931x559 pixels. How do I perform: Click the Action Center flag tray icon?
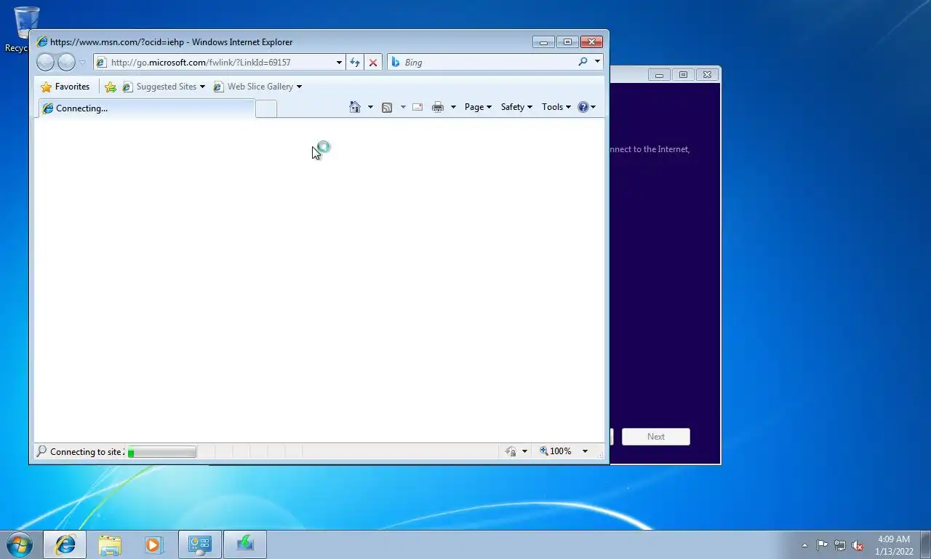pyautogui.click(x=822, y=545)
